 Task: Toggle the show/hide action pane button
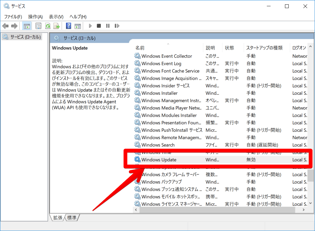(78, 26)
